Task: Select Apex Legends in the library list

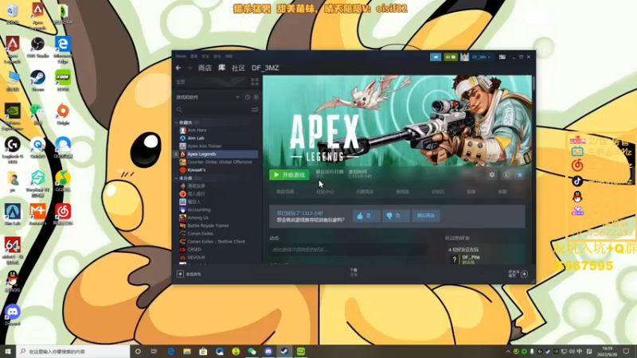Action: [x=217, y=154]
